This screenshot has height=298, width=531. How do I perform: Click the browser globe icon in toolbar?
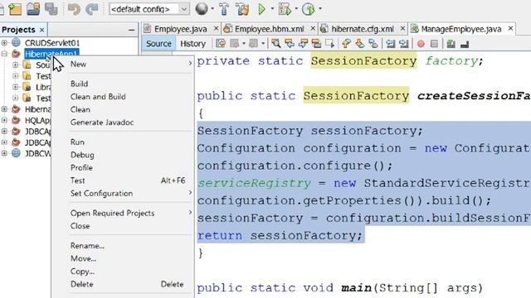[x=201, y=9]
